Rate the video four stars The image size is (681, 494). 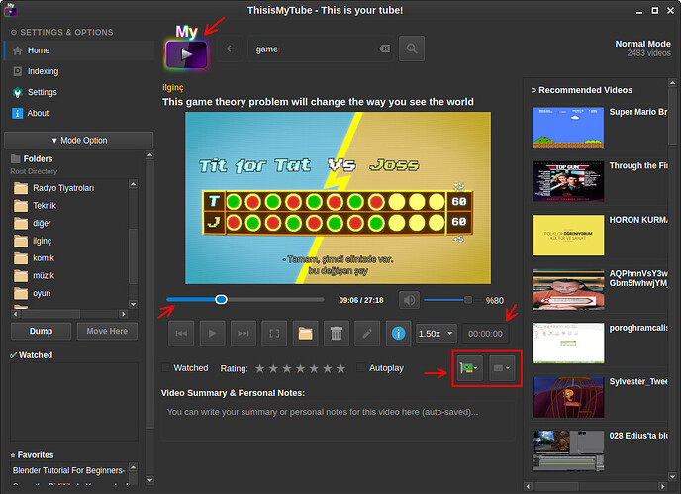[x=301, y=368]
